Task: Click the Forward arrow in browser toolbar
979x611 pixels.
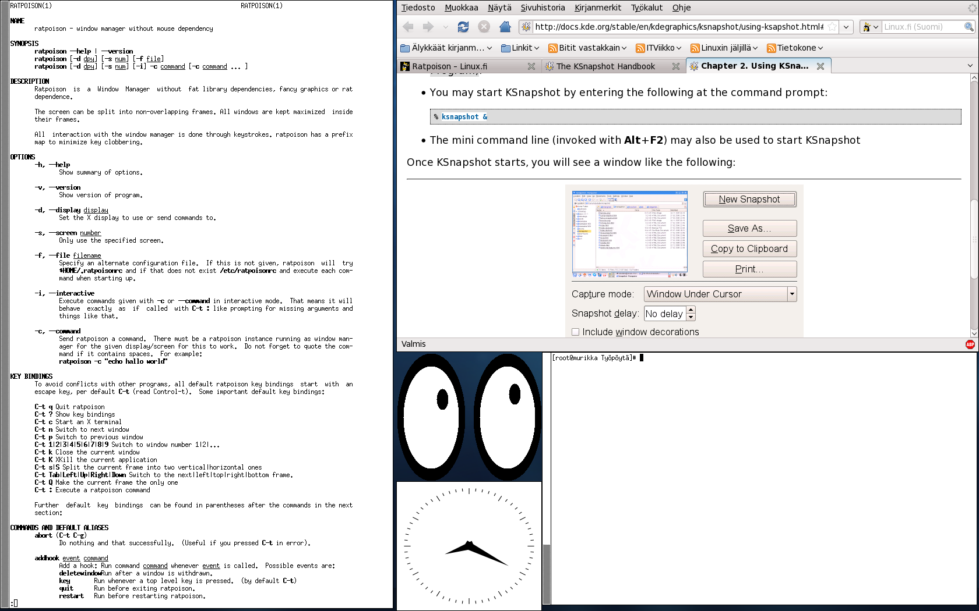Action: (x=428, y=27)
